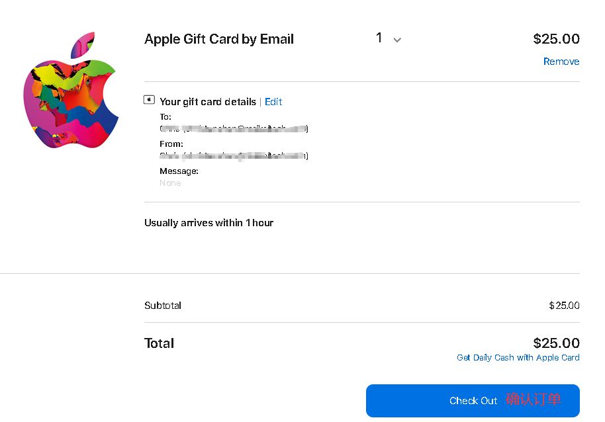This screenshot has height=422, width=605.
Task: Click the bold Total label
Action: [160, 343]
